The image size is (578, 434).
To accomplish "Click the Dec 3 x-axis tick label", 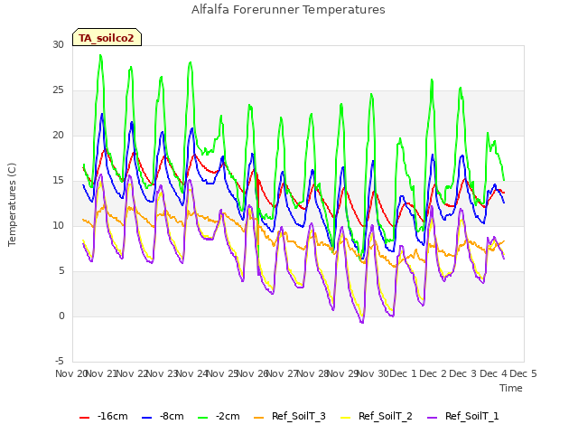I will [463, 373].
